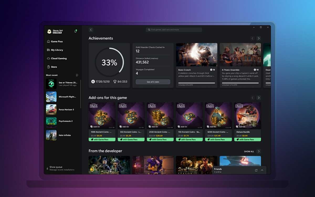Open the Storm Yeti profile avatar

click(x=49, y=32)
